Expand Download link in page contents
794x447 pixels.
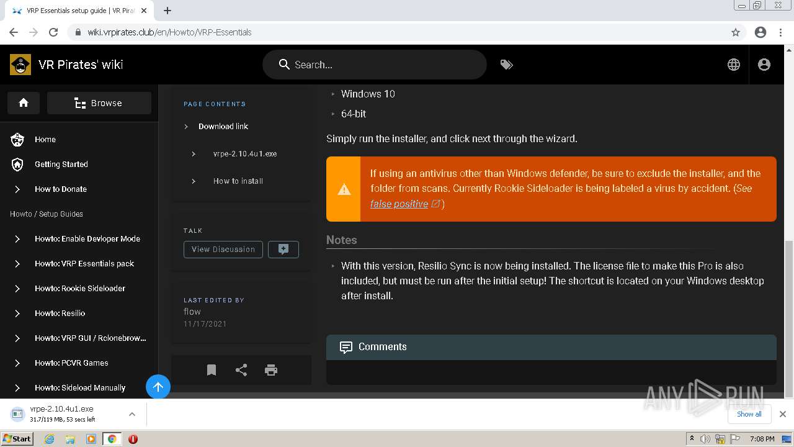pyautogui.click(x=186, y=127)
